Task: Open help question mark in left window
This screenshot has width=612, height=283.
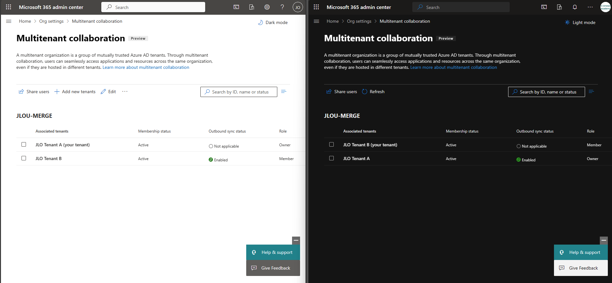Action: pyautogui.click(x=282, y=7)
